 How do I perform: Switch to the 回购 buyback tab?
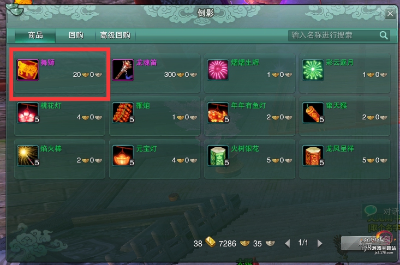76,35
